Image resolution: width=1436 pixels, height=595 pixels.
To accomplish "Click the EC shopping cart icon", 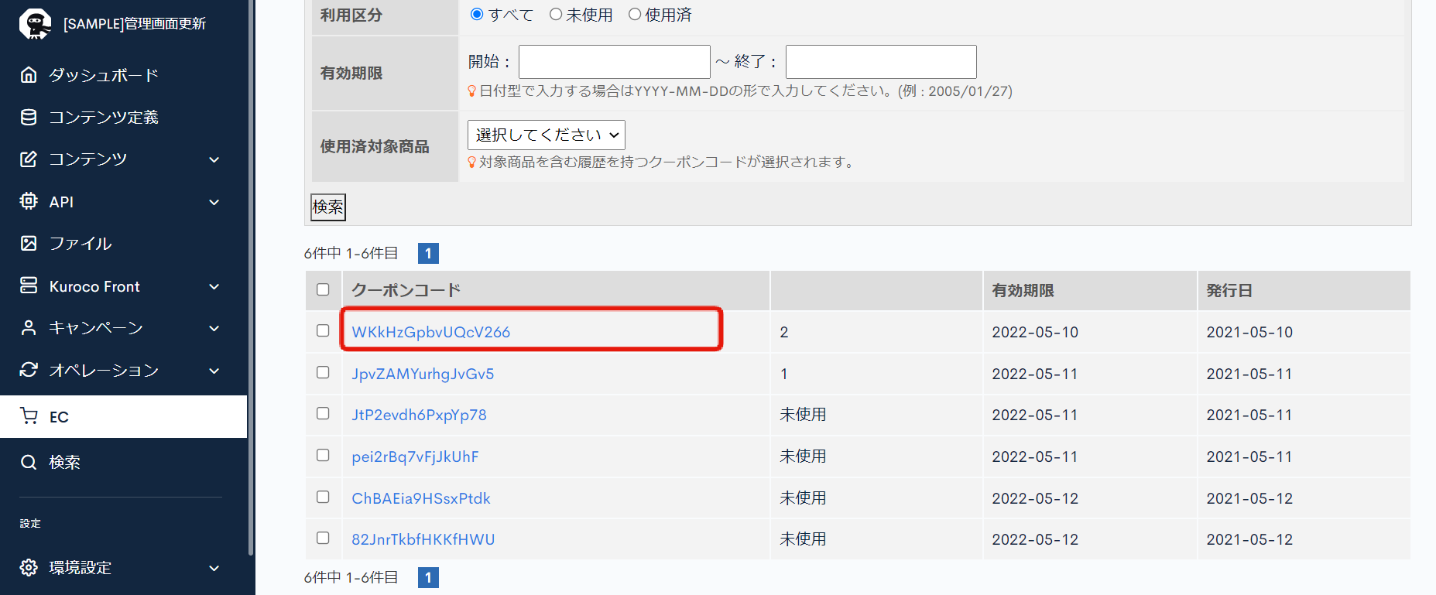I will point(29,416).
